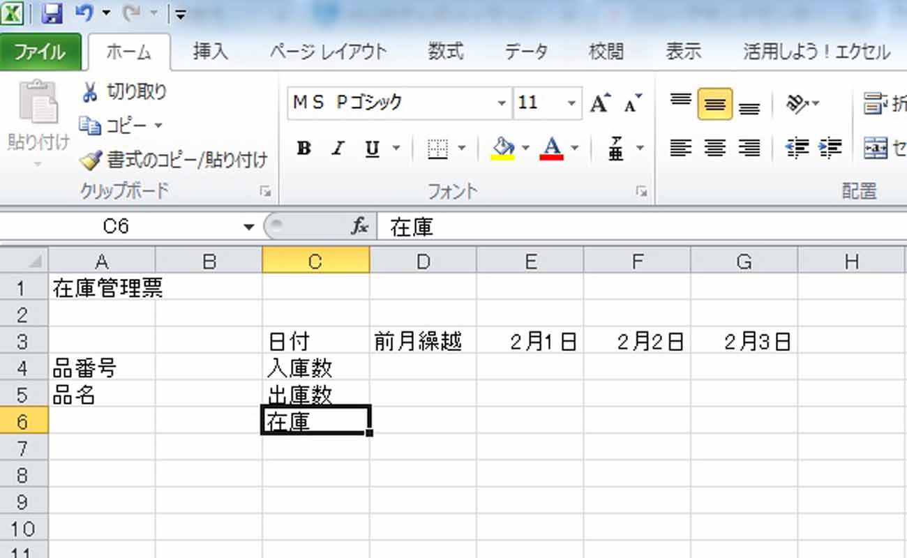Open the customize quick access toolbar dropdown
Image resolution: width=907 pixels, height=558 pixels.
click(x=180, y=14)
